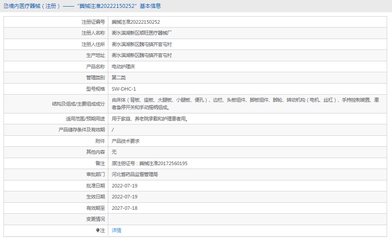The width and height of the screenshot is (392, 240).
Task: Click the 型号规格 label
Action: [x=96, y=89]
